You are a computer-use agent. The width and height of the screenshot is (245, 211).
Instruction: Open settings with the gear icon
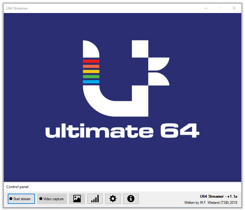[113, 199]
